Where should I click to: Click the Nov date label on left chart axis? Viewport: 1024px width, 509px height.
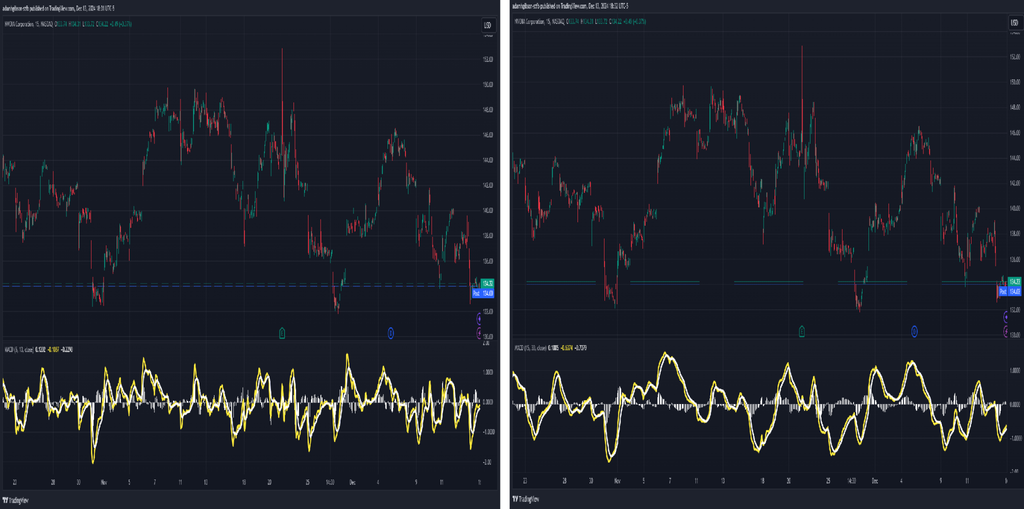pyautogui.click(x=103, y=483)
